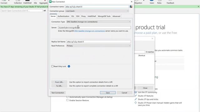Close the shortcut popup with its X

(x=152, y=39)
